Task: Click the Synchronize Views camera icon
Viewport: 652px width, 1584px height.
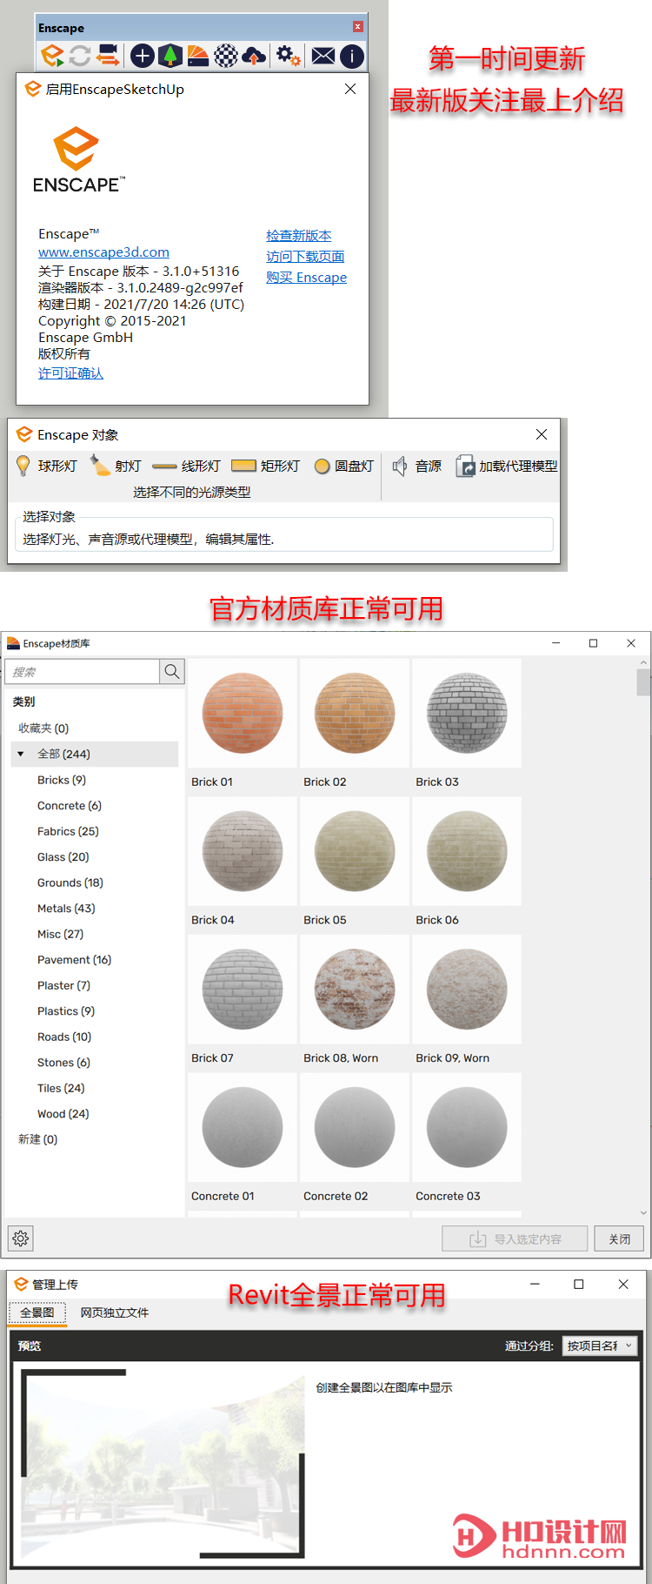Action: [108, 57]
